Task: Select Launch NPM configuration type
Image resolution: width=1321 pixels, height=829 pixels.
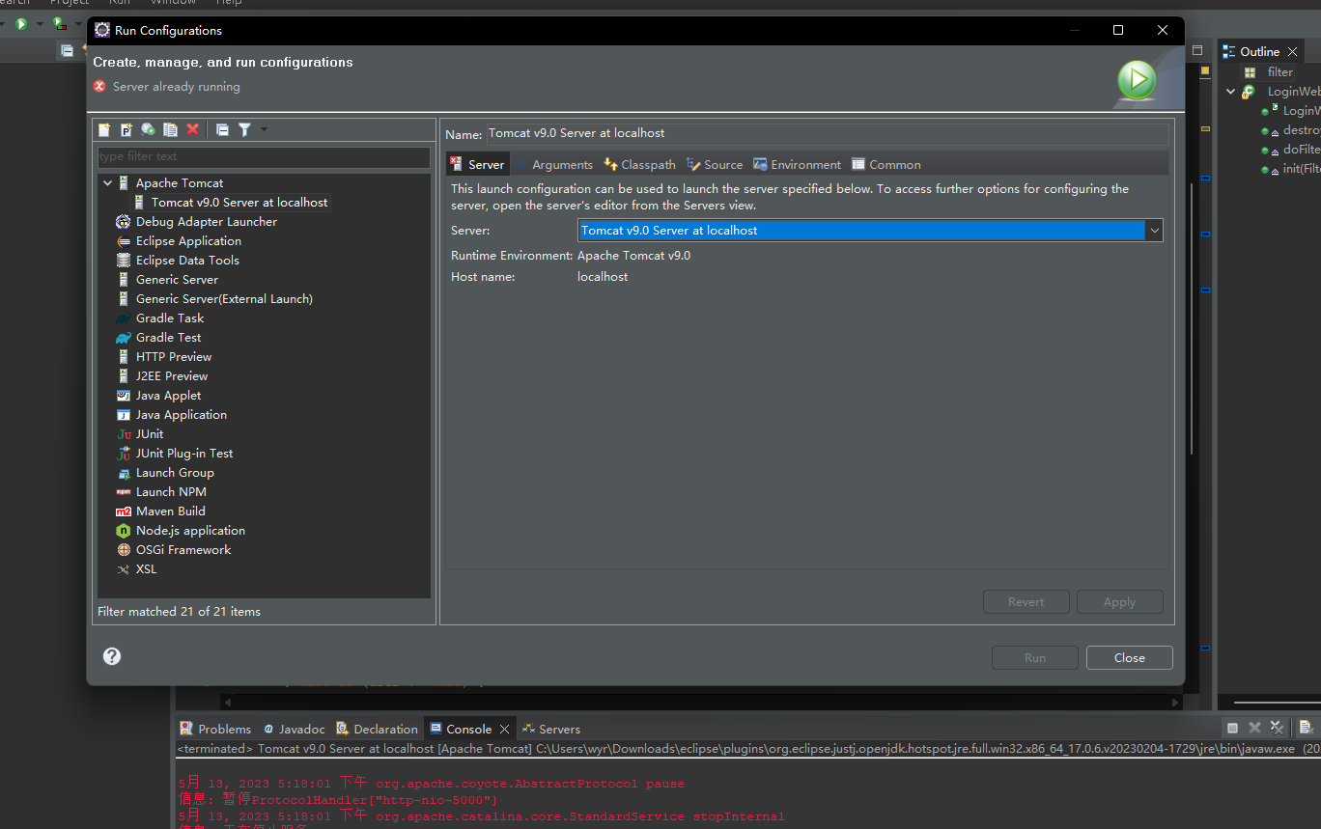Action: [x=171, y=491]
